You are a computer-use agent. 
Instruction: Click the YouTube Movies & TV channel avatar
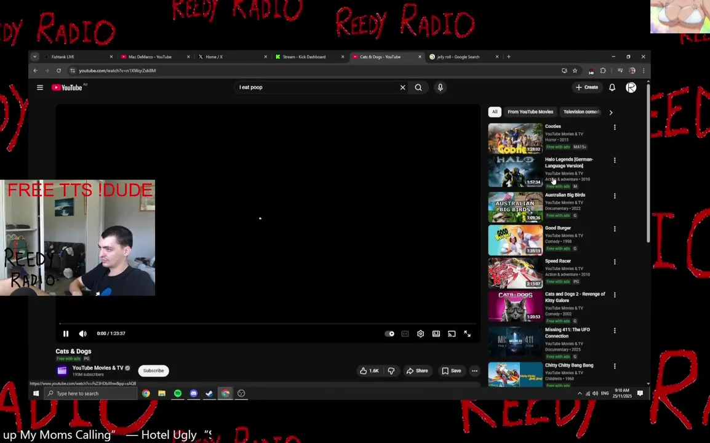[x=62, y=370]
